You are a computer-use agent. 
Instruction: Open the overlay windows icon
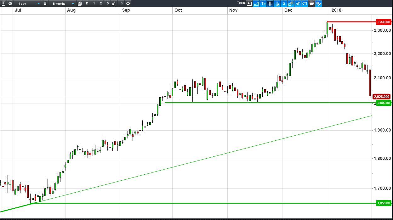click(291, 3)
